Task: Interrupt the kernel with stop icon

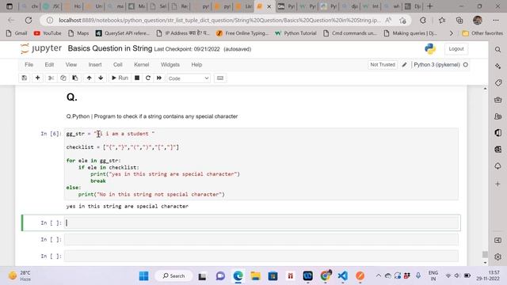Action: point(137,78)
